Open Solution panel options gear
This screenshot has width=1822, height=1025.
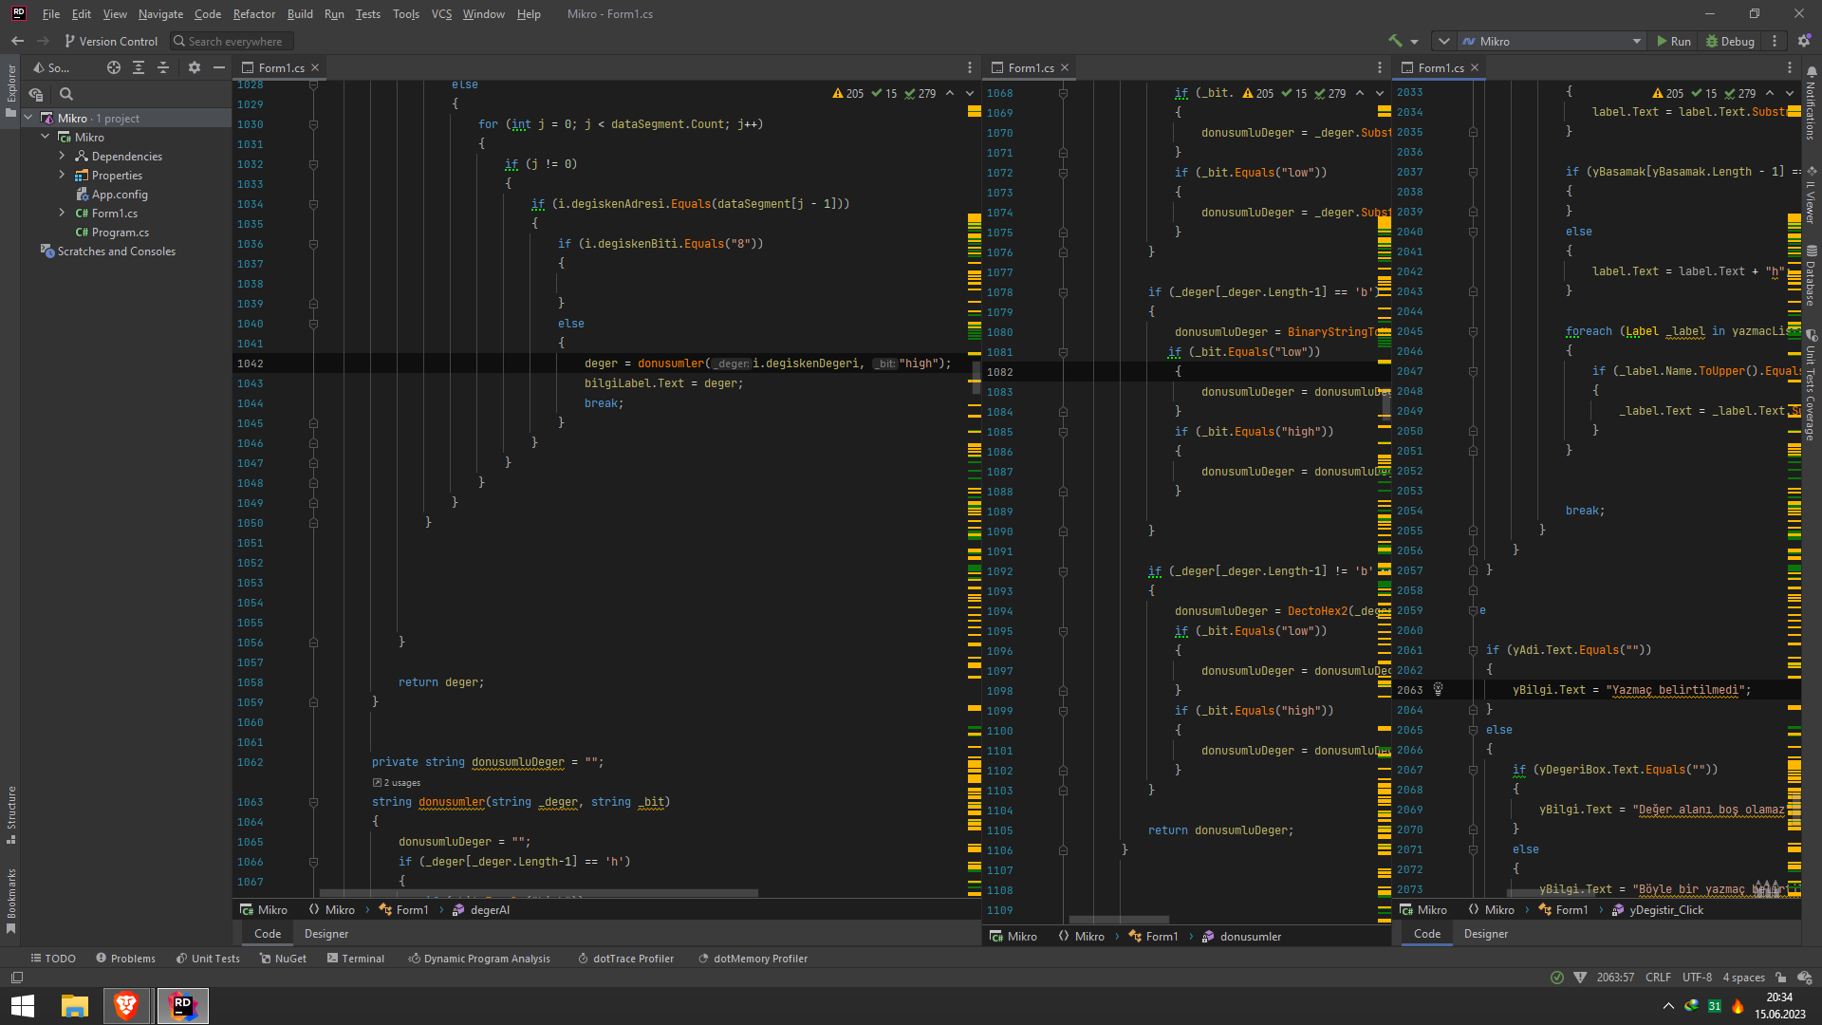[195, 67]
